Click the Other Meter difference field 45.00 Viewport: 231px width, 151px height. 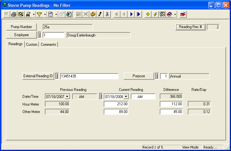coord(171,112)
